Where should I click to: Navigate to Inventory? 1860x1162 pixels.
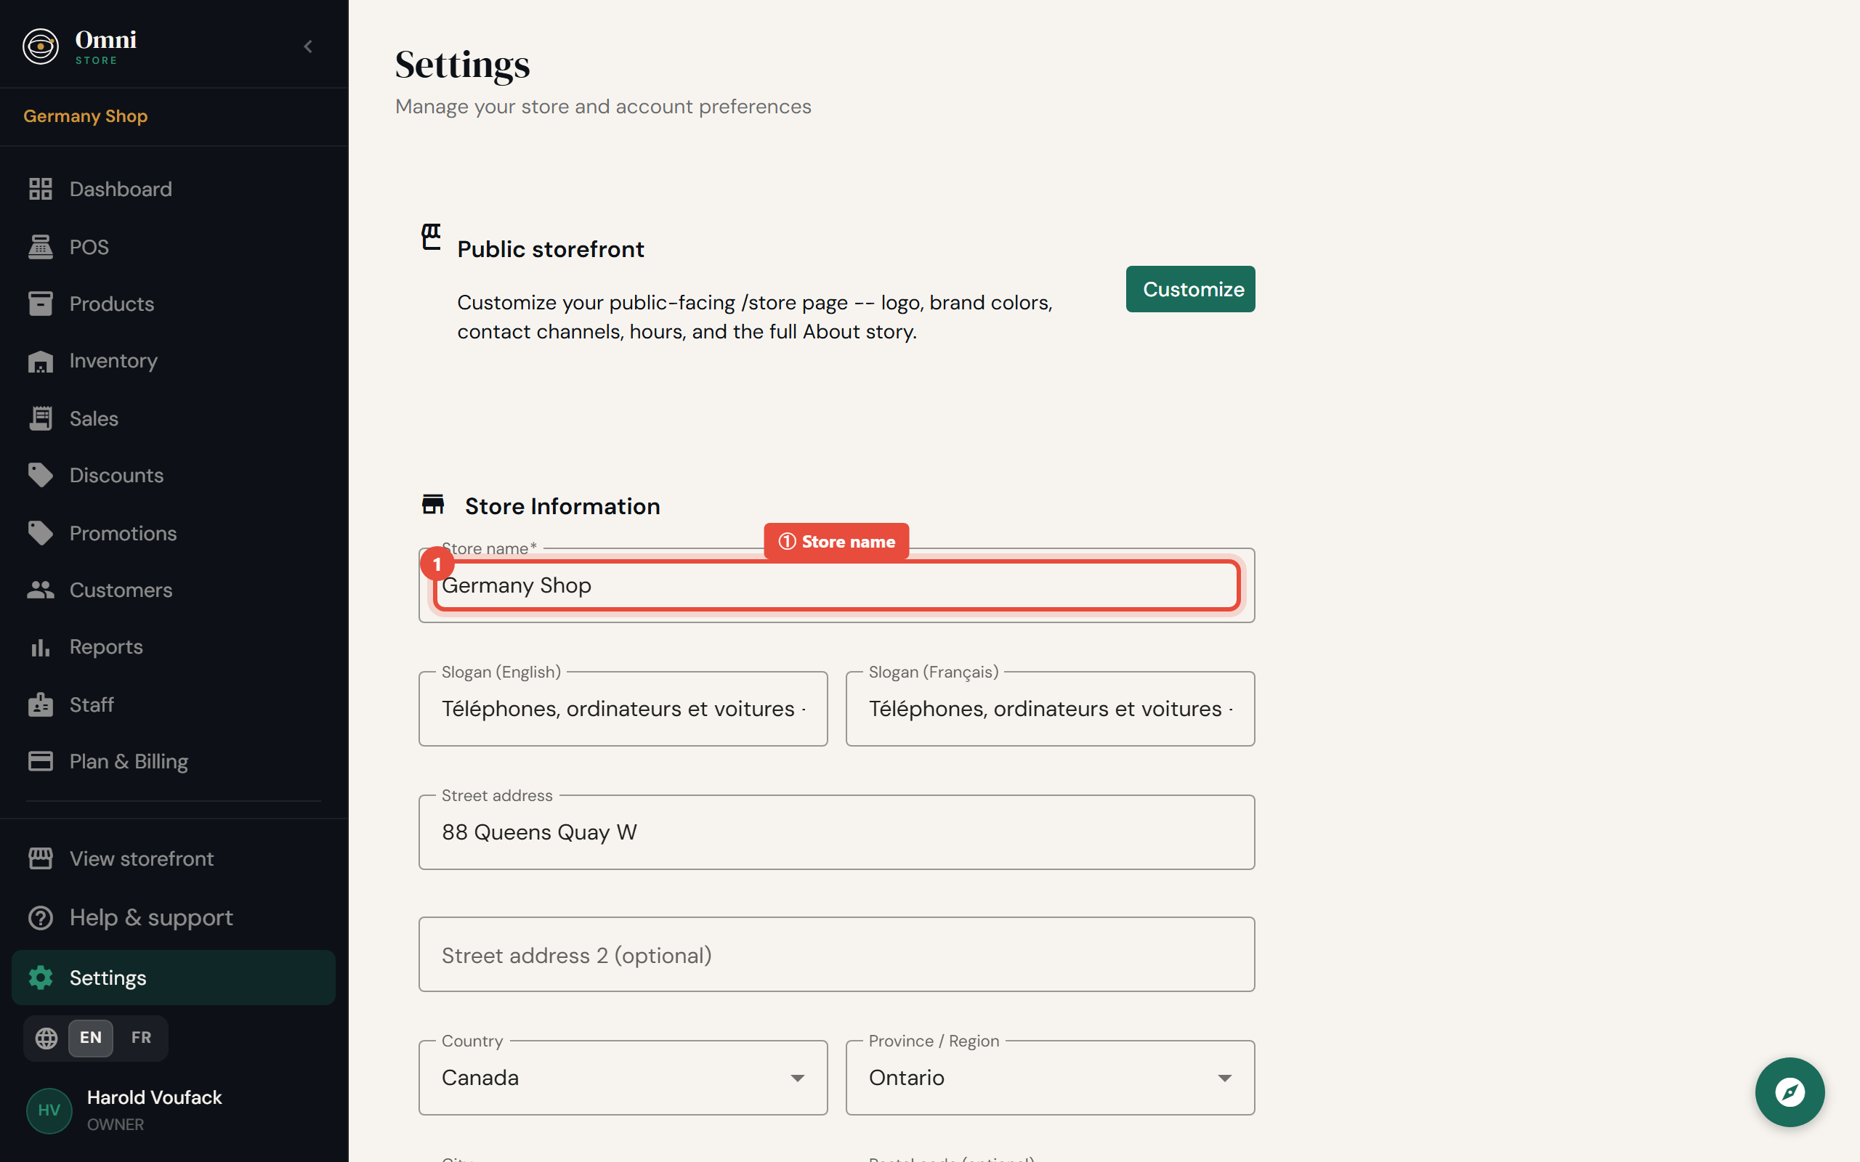[x=174, y=361]
